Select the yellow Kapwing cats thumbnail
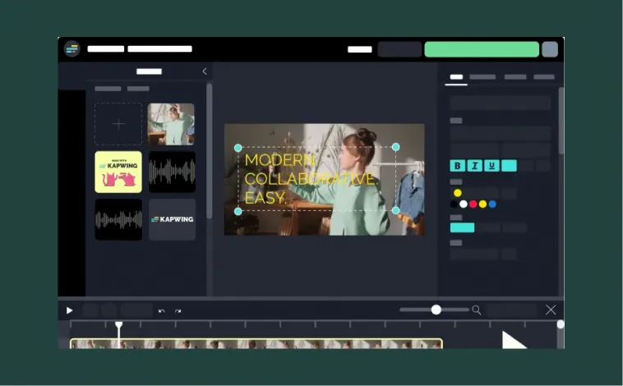The height and width of the screenshot is (386, 623). (118, 172)
